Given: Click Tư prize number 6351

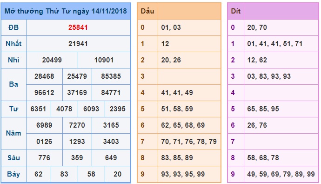Looking at the screenshot, I should click(38, 109).
